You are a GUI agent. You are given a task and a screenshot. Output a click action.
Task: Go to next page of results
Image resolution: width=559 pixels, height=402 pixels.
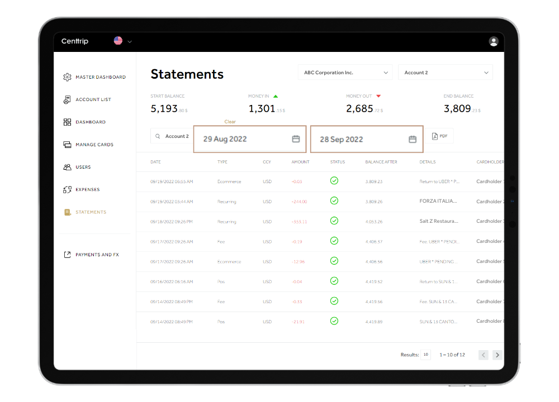497,355
